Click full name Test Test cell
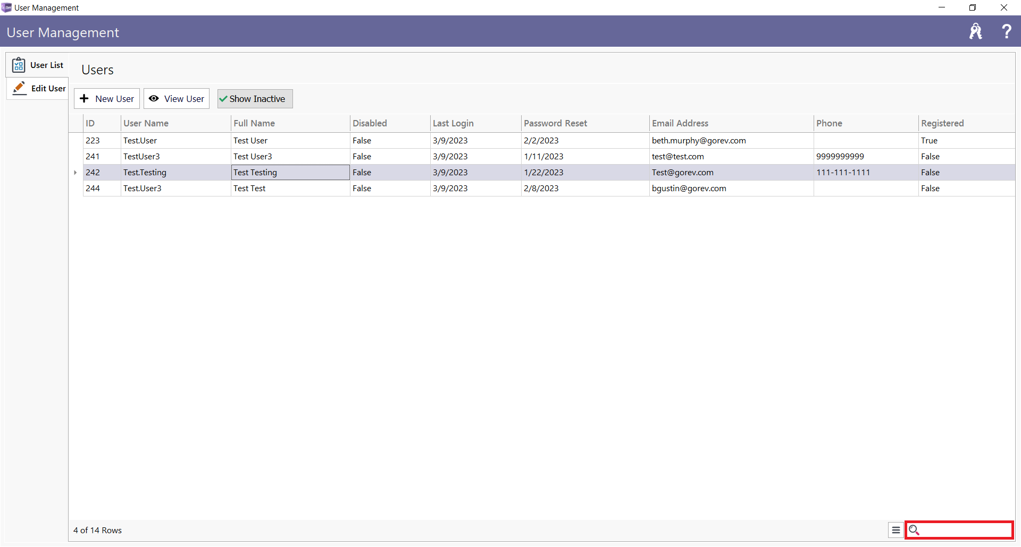The height and width of the screenshot is (547, 1021). point(290,189)
